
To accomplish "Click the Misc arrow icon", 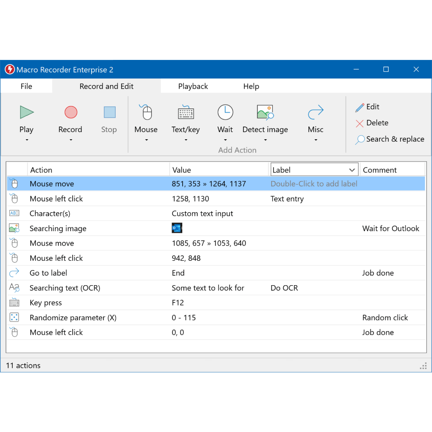I will (316, 112).
